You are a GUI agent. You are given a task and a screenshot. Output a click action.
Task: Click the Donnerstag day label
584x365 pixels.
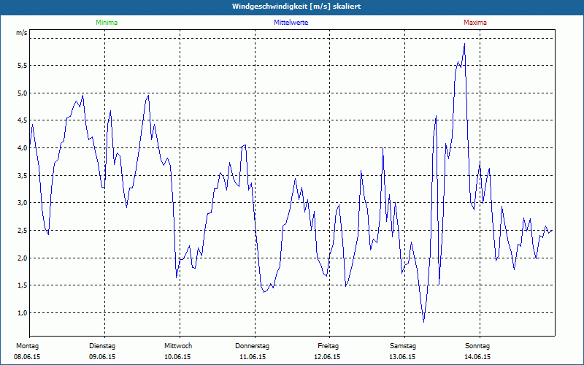(252, 346)
